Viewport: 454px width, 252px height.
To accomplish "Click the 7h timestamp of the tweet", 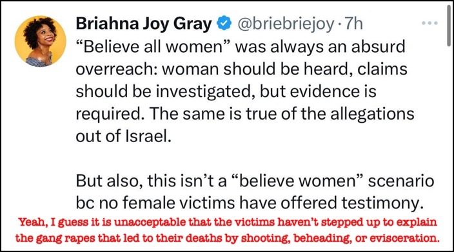I will (x=352, y=23).
